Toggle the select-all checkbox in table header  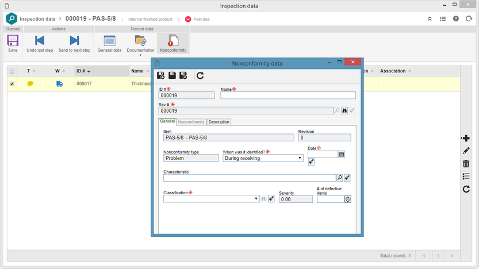pyautogui.click(x=12, y=71)
